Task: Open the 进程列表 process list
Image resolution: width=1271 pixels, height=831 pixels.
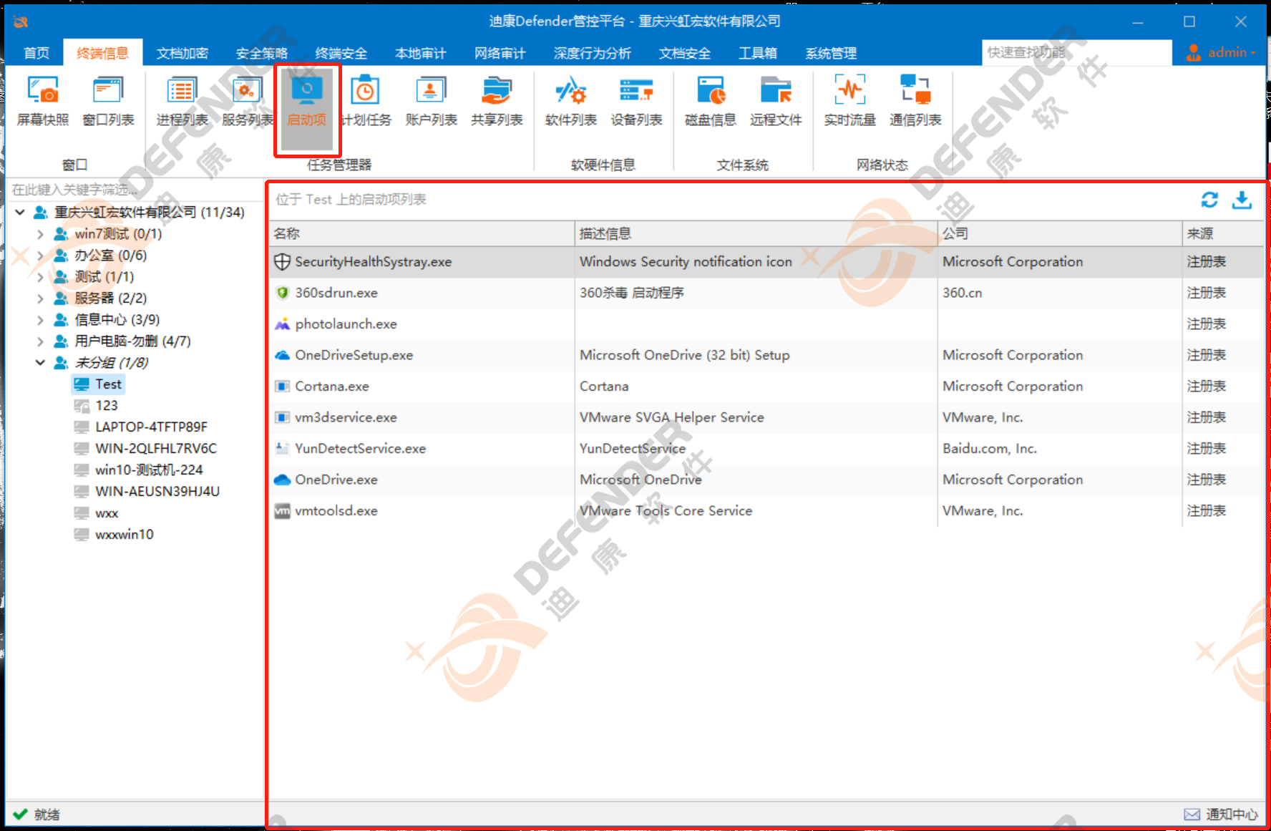Action: click(x=182, y=102)
